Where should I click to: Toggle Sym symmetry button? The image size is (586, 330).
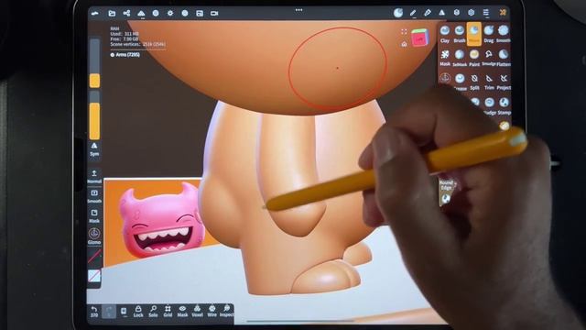pos(94,148)
